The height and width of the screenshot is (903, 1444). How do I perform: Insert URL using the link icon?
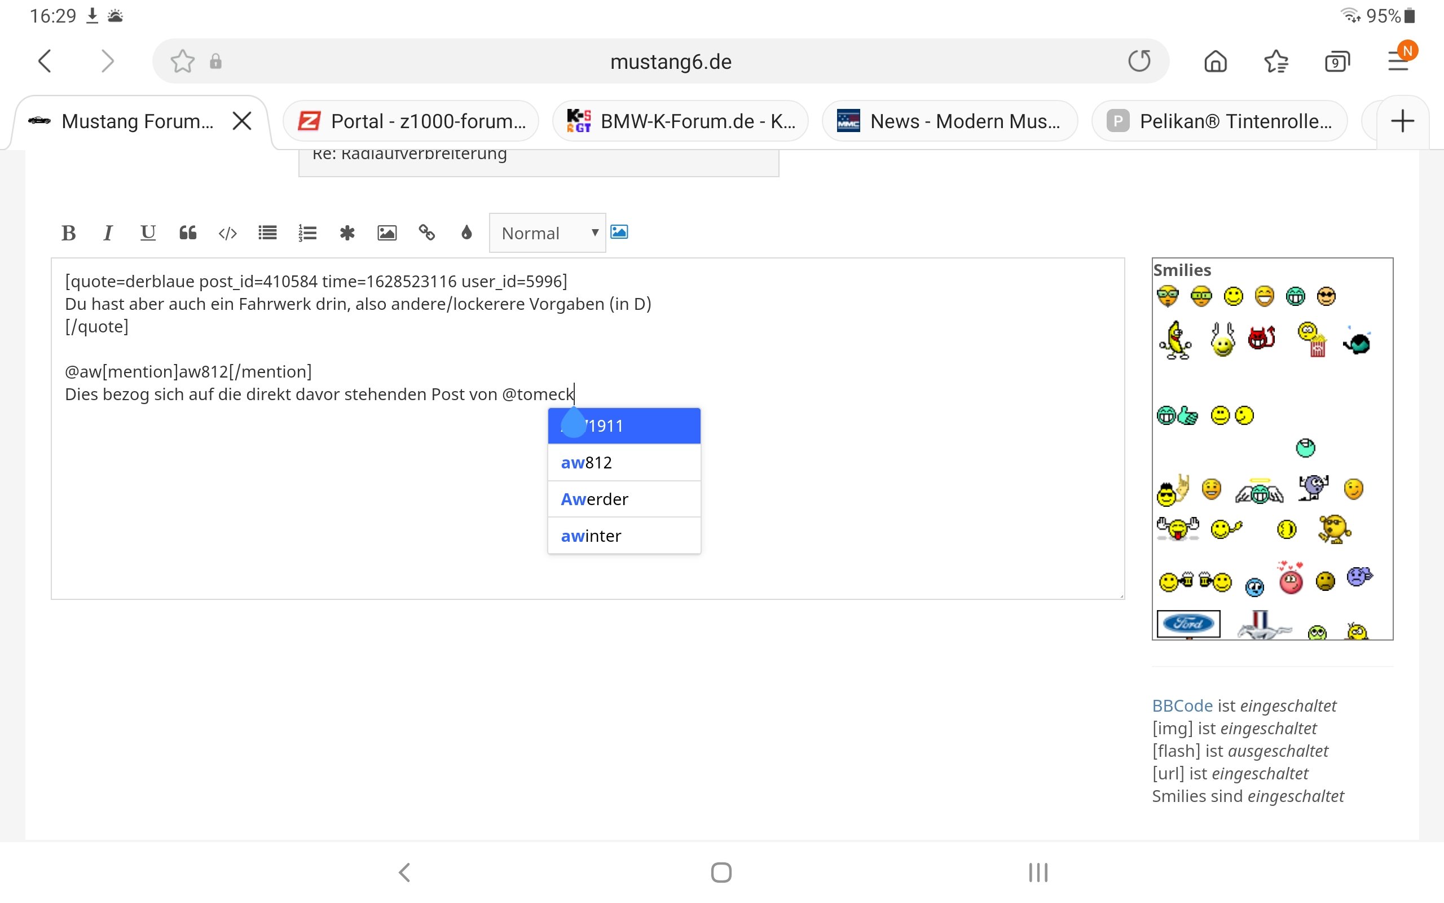tap(426, 233)
